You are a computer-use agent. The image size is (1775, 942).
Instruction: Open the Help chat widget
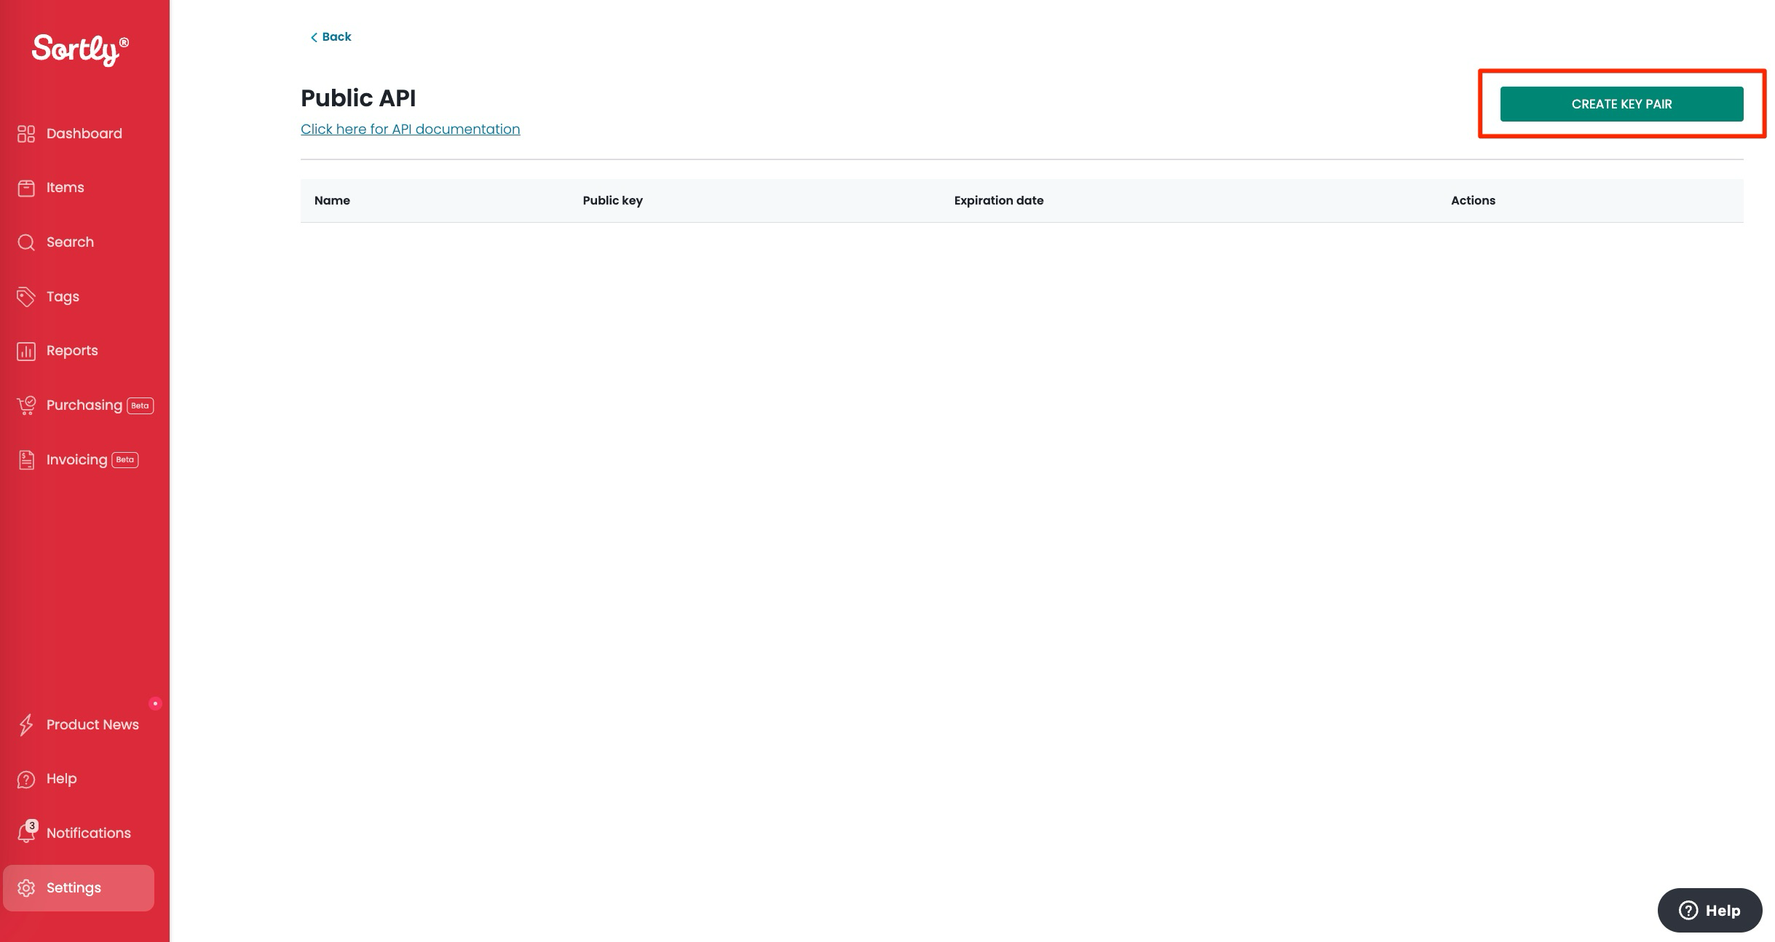click(1709, 910)
